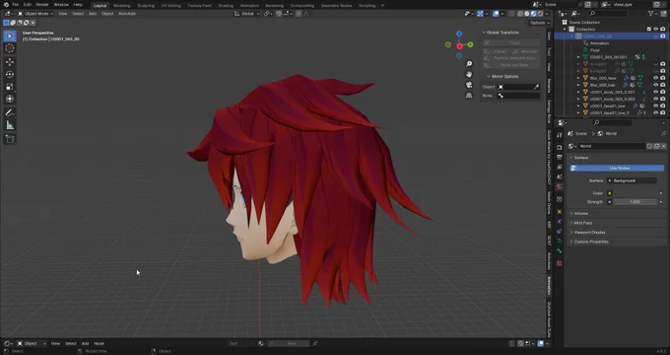Open the Edit menu
Image resolution: width=670 pixels, height=355 pixels.
(28, 5)
